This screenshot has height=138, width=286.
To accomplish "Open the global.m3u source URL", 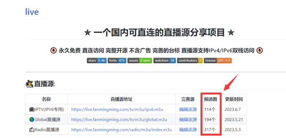I will 119,119.
